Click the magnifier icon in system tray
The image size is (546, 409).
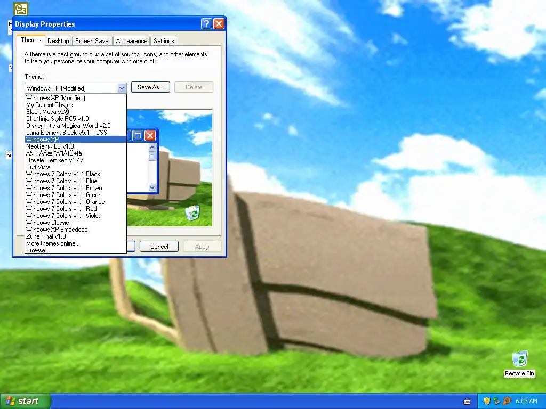tap(507, 401)
